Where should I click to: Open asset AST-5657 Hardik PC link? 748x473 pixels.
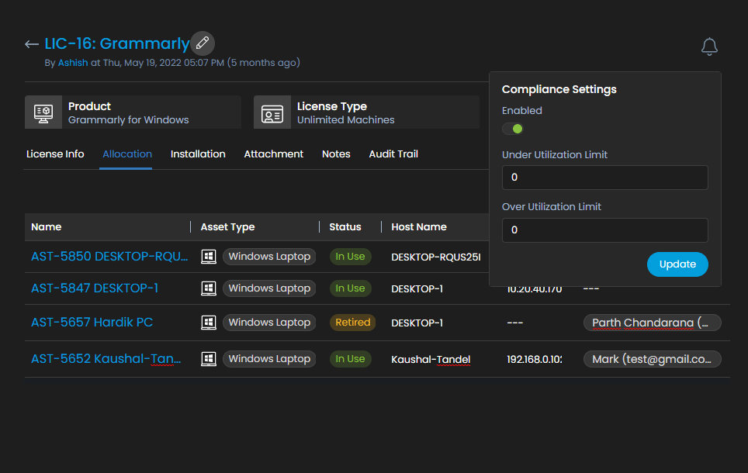click(92, 323)
